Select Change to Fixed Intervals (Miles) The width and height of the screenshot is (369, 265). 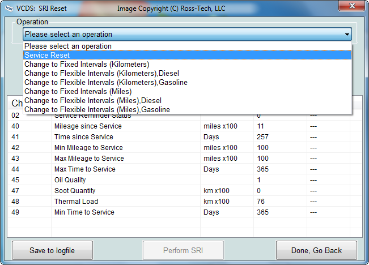78,92
